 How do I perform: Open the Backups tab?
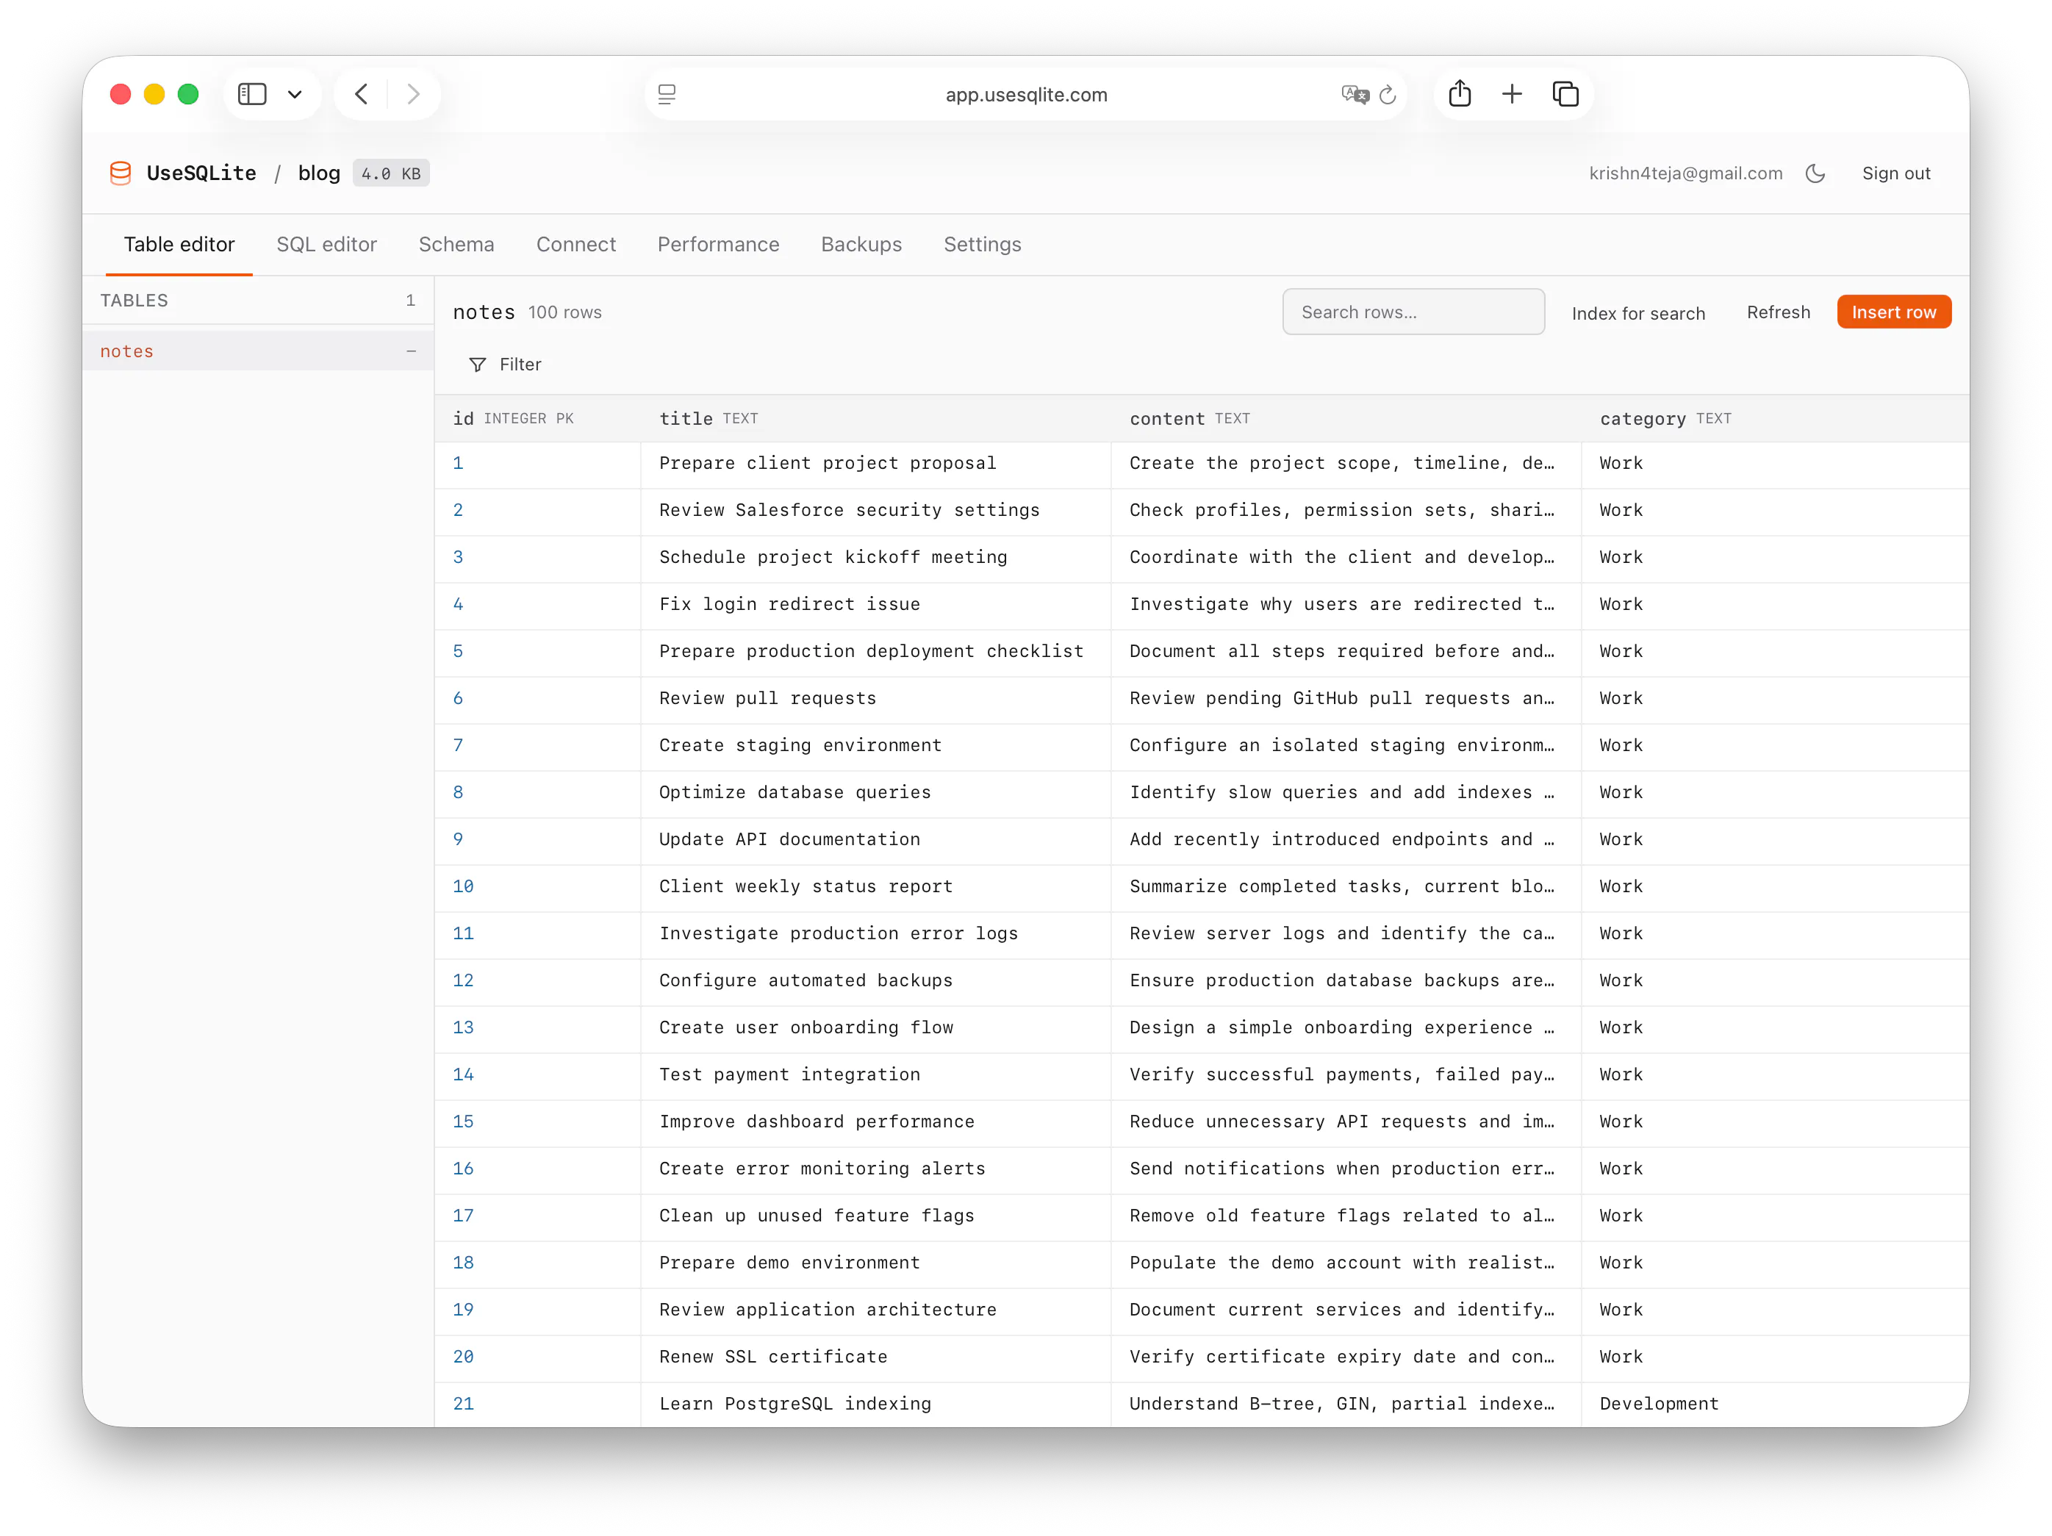tap(862, 244)
